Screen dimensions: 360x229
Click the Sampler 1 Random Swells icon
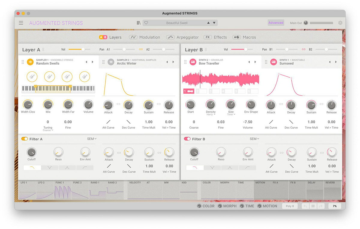pyautogui.click(x=30, y=62)
